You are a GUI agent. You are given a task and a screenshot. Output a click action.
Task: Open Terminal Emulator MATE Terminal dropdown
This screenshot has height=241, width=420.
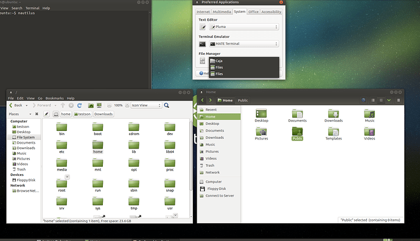244,44
